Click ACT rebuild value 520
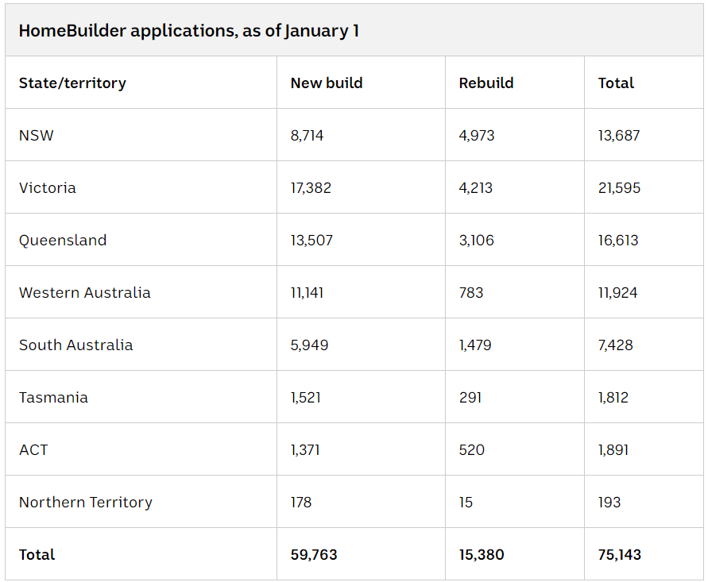The width and height of the screenshot is (708, 582). click(x=472, y=450)
